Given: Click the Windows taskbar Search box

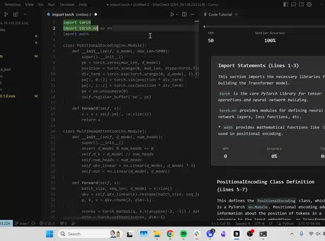Looking at the screenshot, I should coord(90,234).
